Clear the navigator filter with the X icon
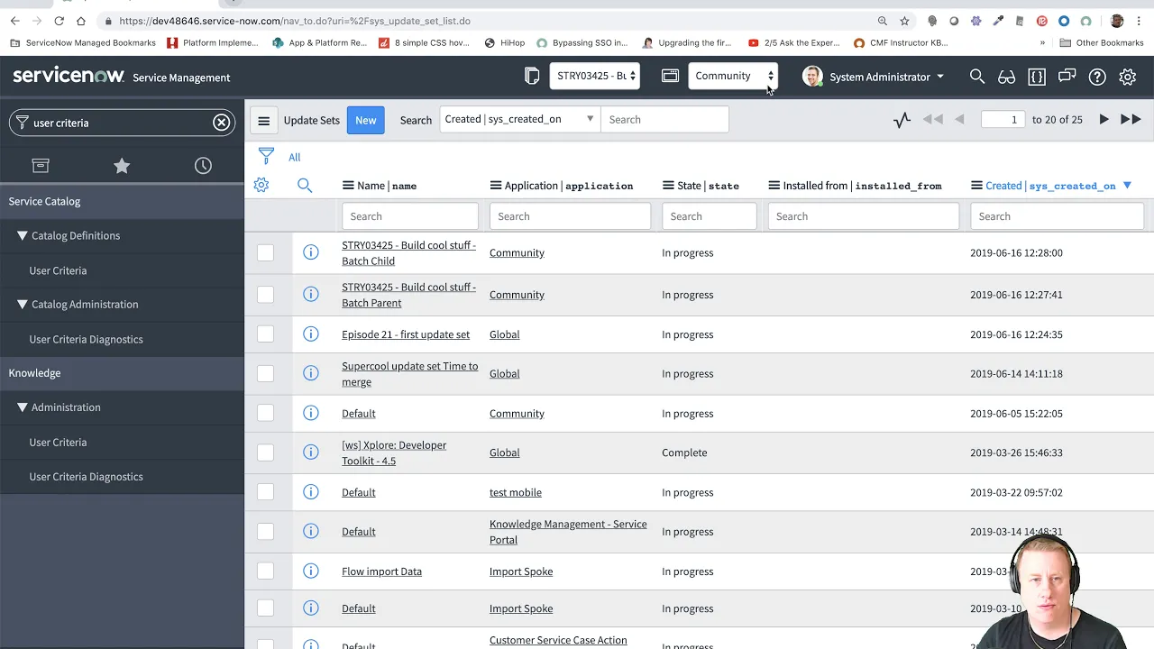This screenshot has width=1154, height=649. [221, 122]
